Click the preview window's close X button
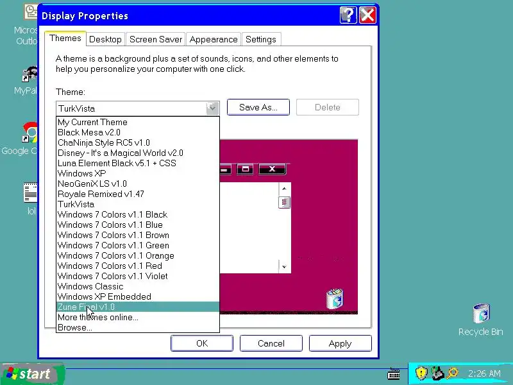Image resolution: width=513 pixels, height=385 pixels. [272, 169]
